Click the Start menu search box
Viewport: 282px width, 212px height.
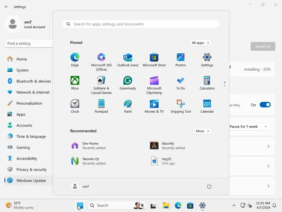(141, 24)
